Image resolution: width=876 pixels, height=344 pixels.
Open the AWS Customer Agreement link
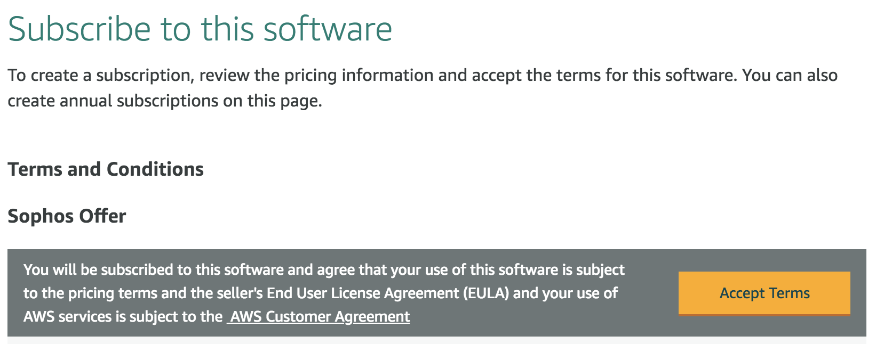[x=319, y=317]
